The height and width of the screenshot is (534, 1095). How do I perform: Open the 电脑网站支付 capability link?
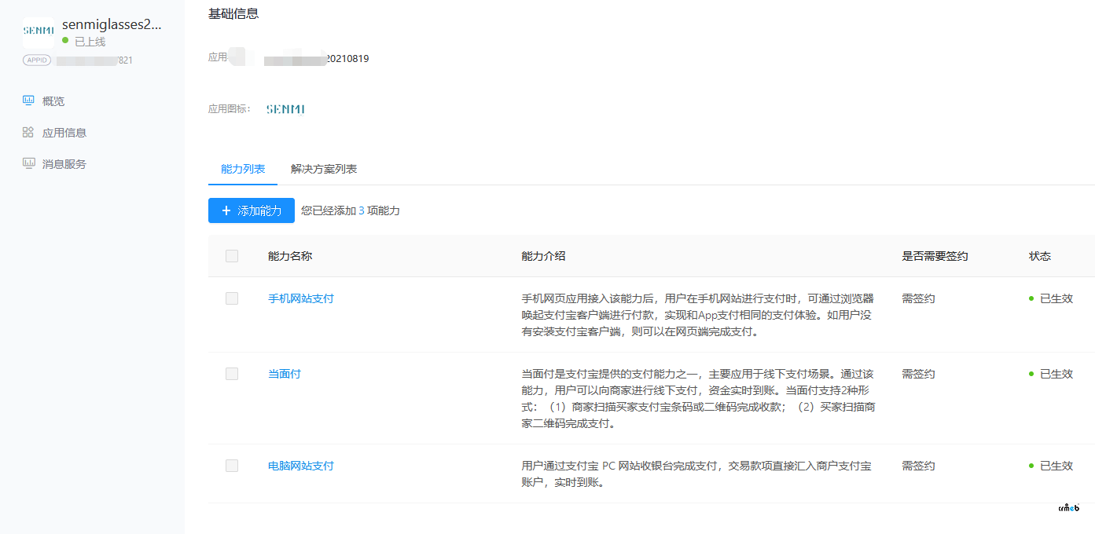coord(301,466)
